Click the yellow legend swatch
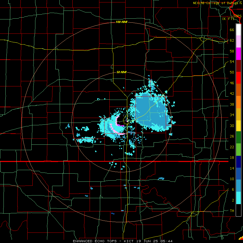Screen dimensions: 243x243 coord(238,126)
